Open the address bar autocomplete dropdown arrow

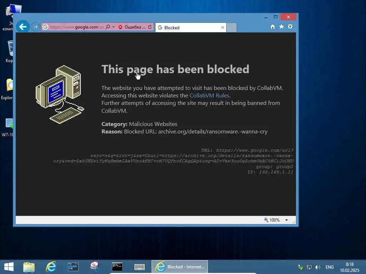coord(113,27)
